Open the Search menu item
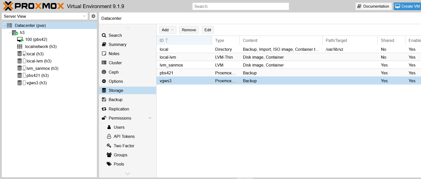Viewport: 421px width, 179px height. point(127,35)
